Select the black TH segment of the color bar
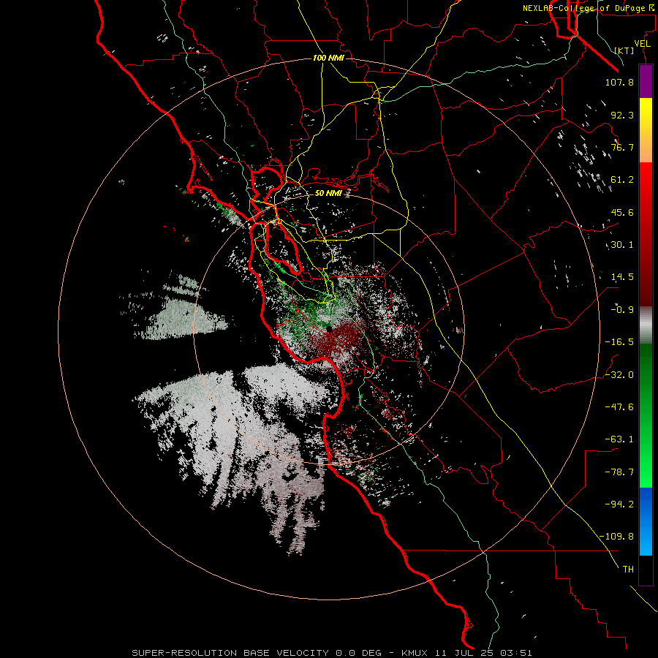Viewport: 658px width, 658px height. click(x=646, y=570)
